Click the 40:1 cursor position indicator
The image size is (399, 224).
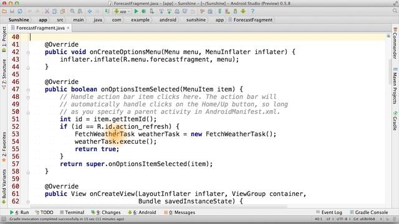pyautogui.click(x=319, y=219)
